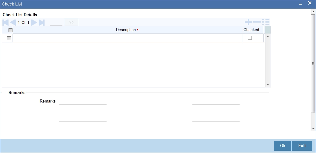Focus the page number input beside Go
The image size is (316, 155).
tap(56, 23)
